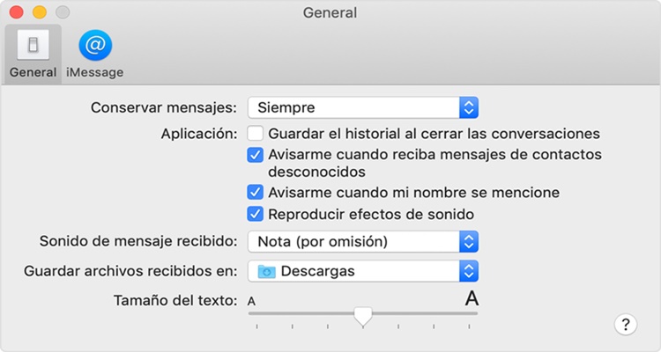Select the iMessage tab label
661x352 pixels.
point(94,72)
